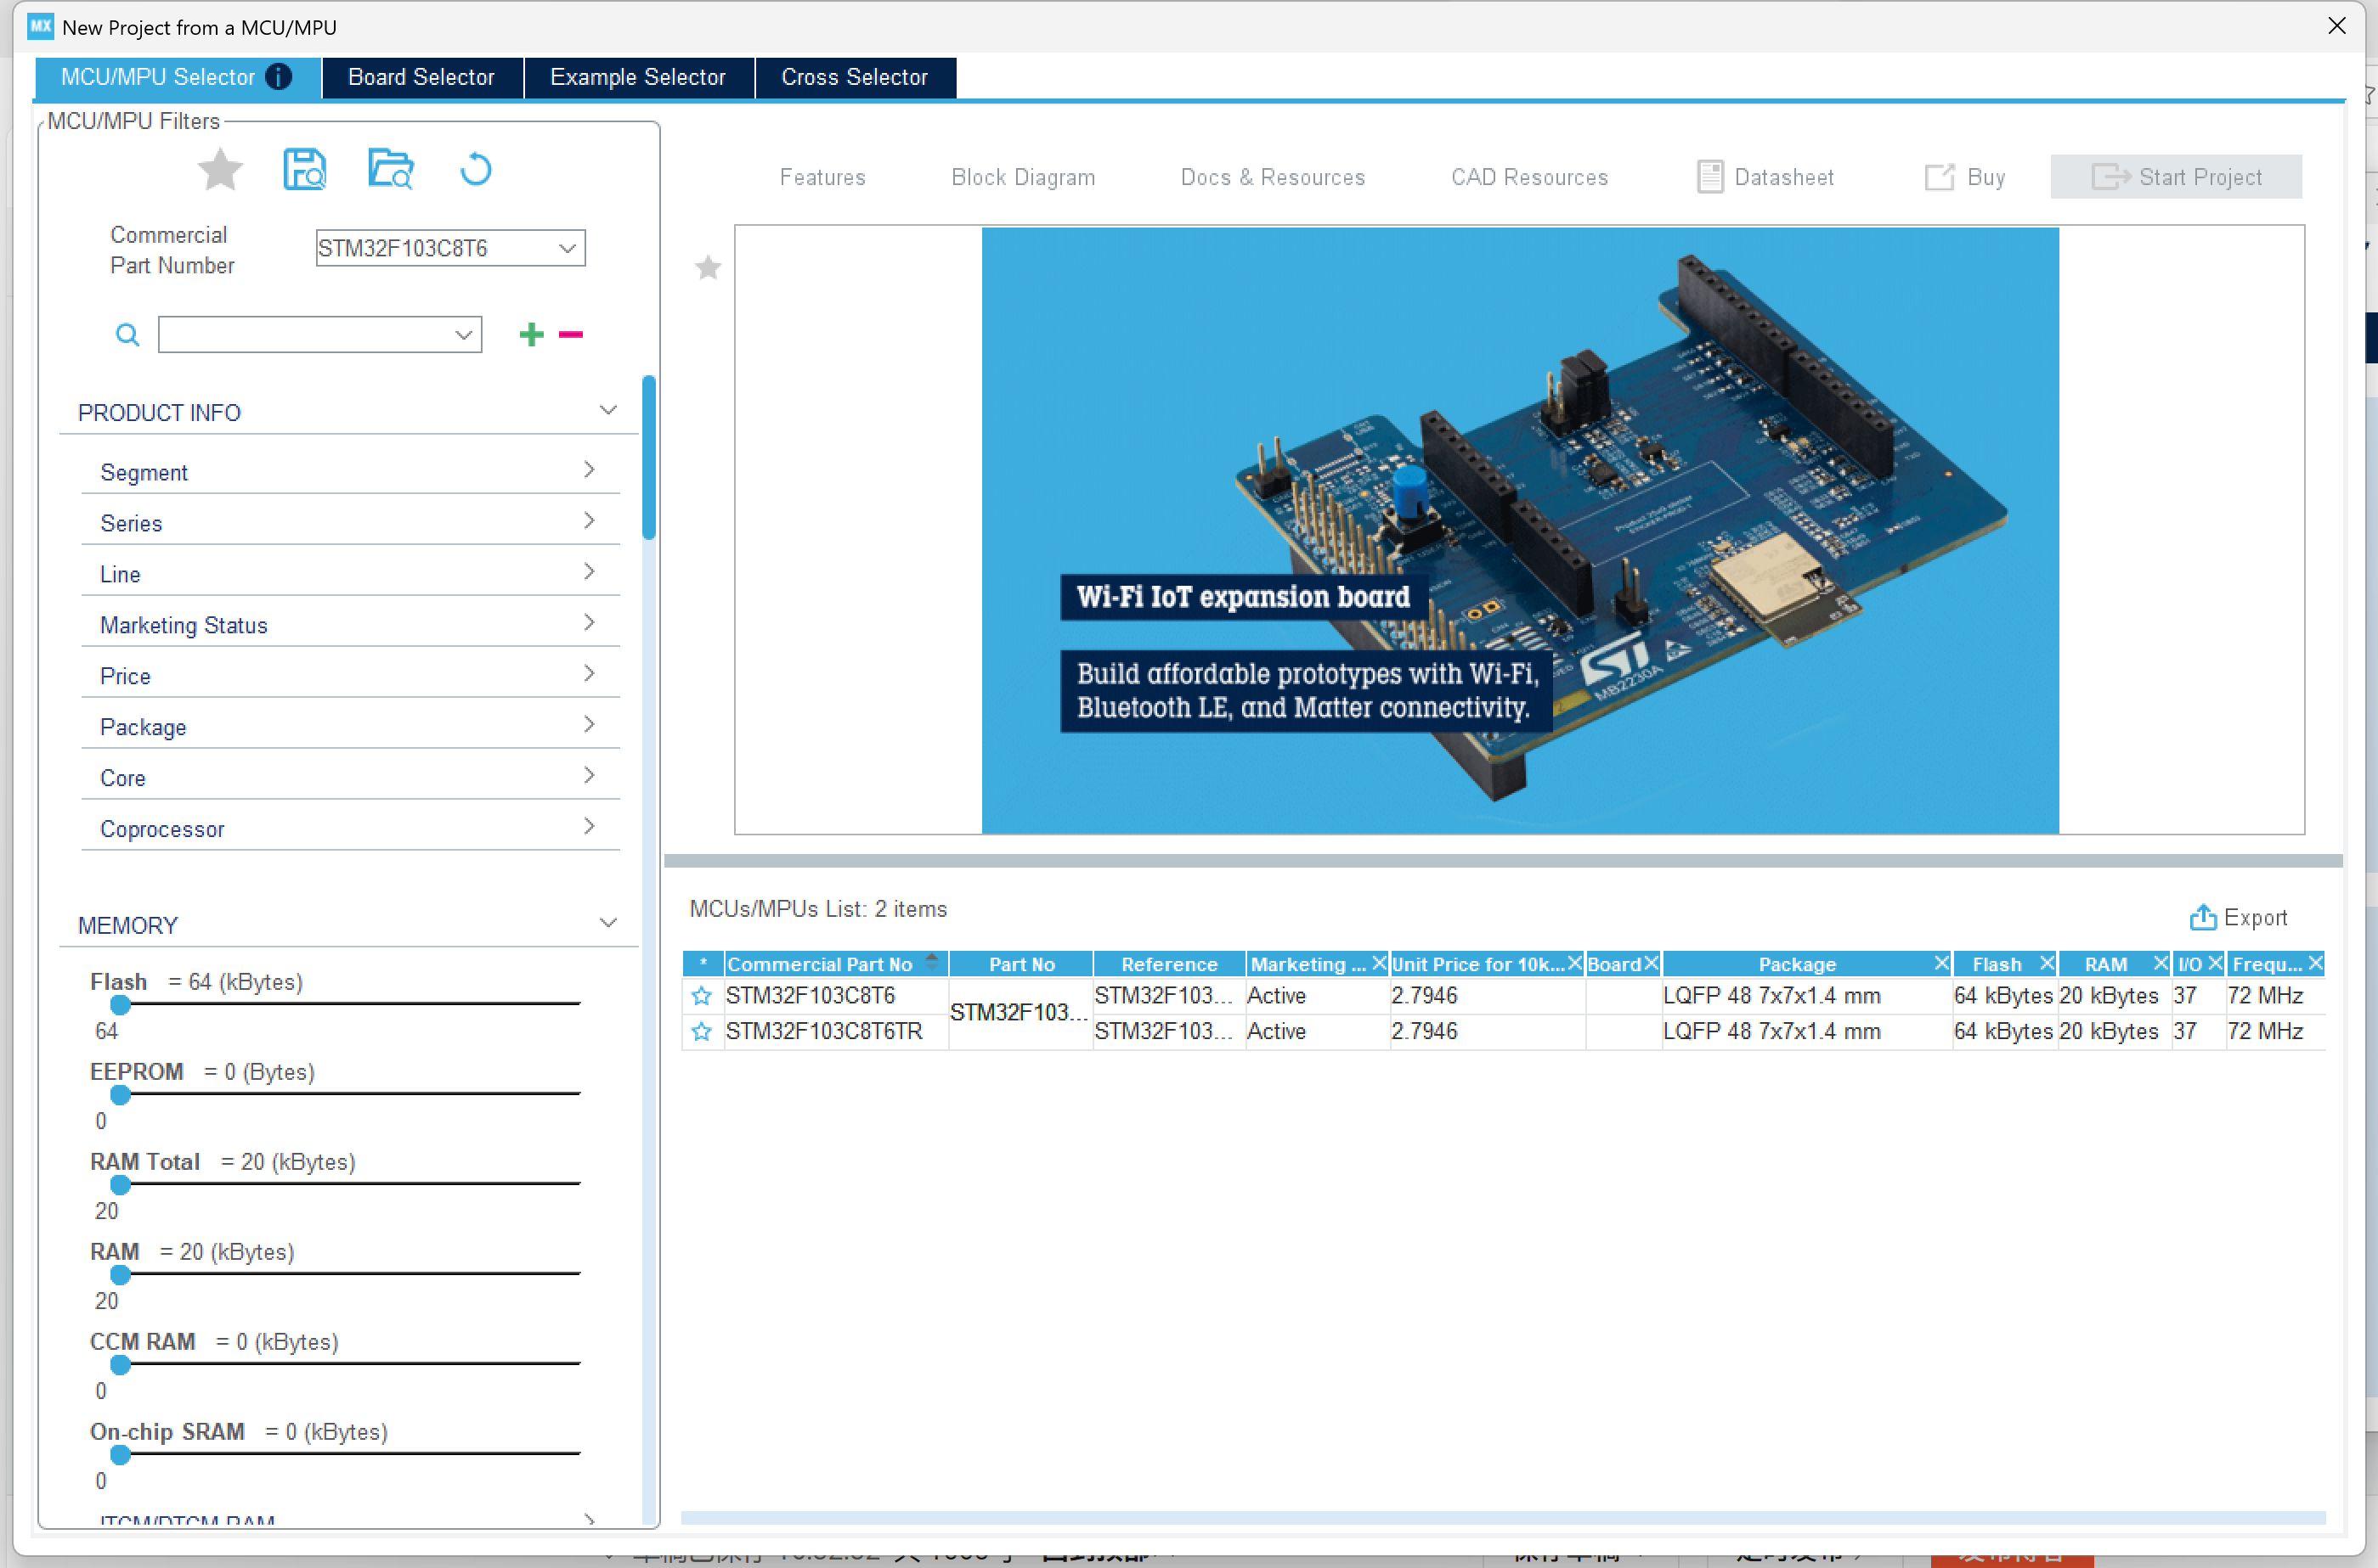Open the Cross Selector tab
The image size is (2378, 1568).
click(x=854, y=77)
